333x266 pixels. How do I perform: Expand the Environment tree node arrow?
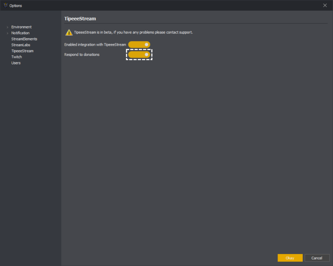pos(8,27)
